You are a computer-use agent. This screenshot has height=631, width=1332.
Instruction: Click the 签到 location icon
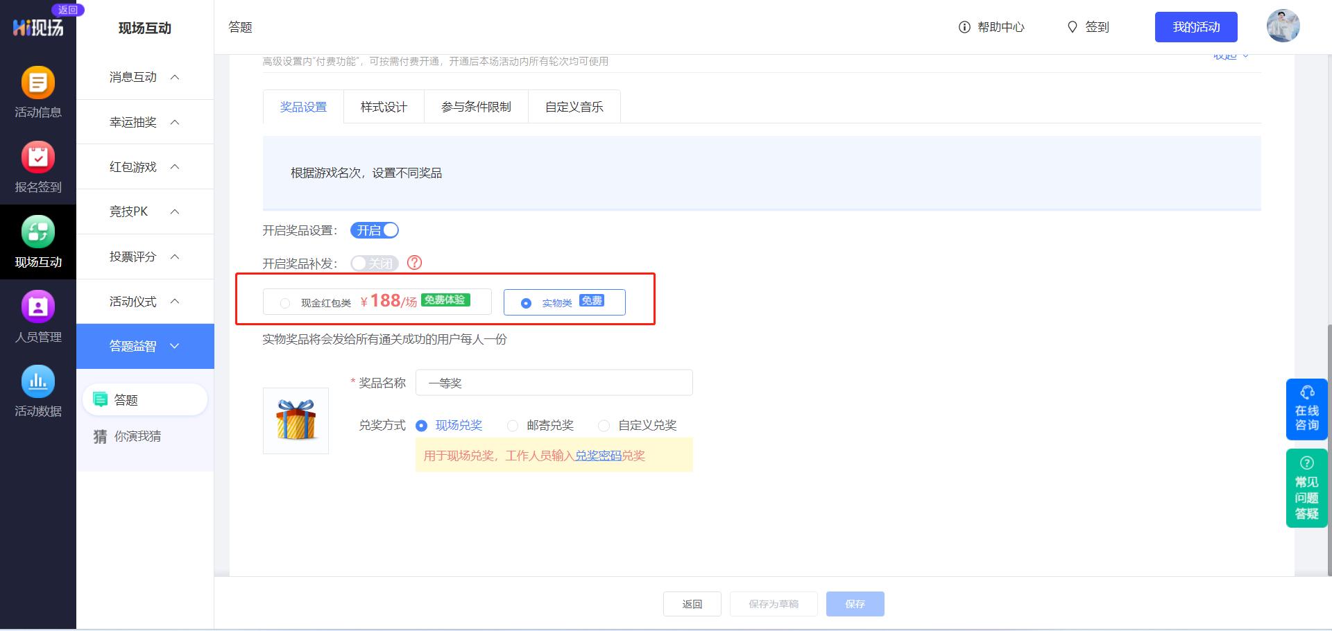(1073, 27)
